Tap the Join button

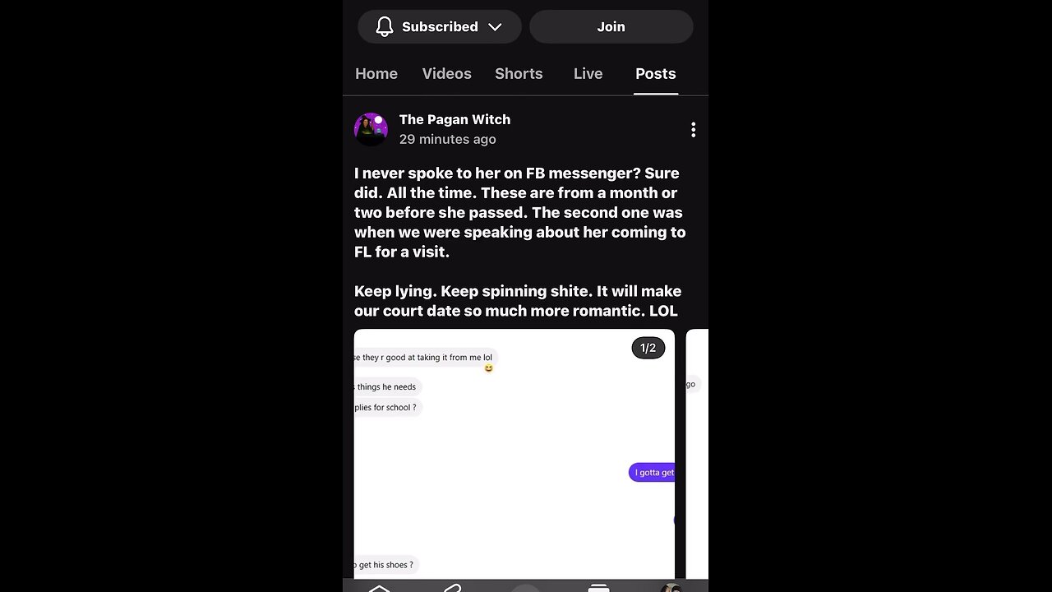tap(611, 26)
